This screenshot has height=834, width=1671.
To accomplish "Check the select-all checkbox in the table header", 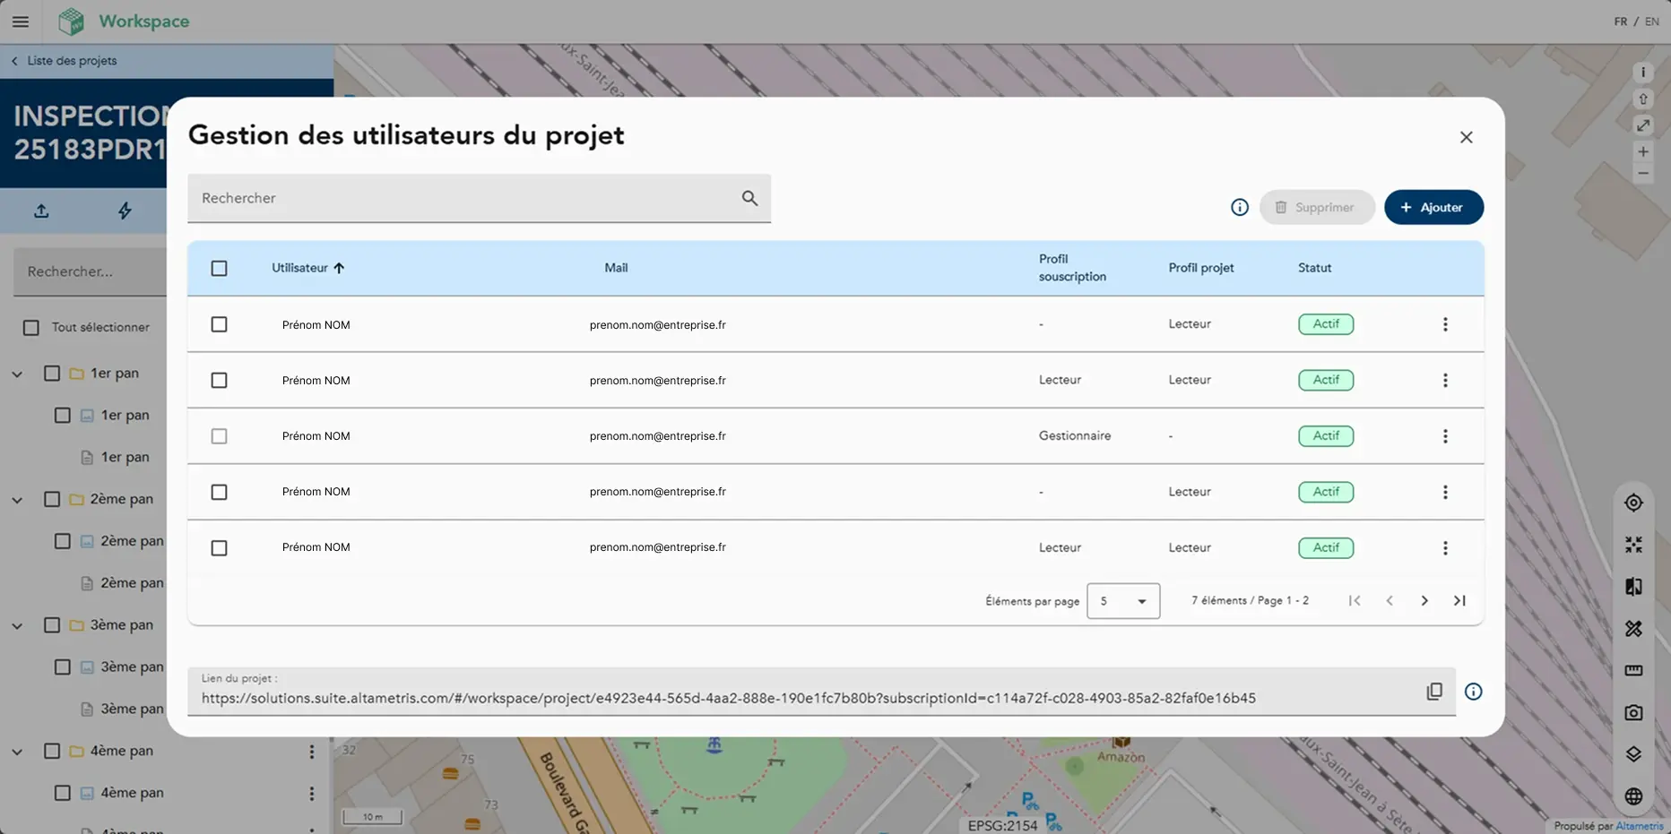I will tap(219, 268).
